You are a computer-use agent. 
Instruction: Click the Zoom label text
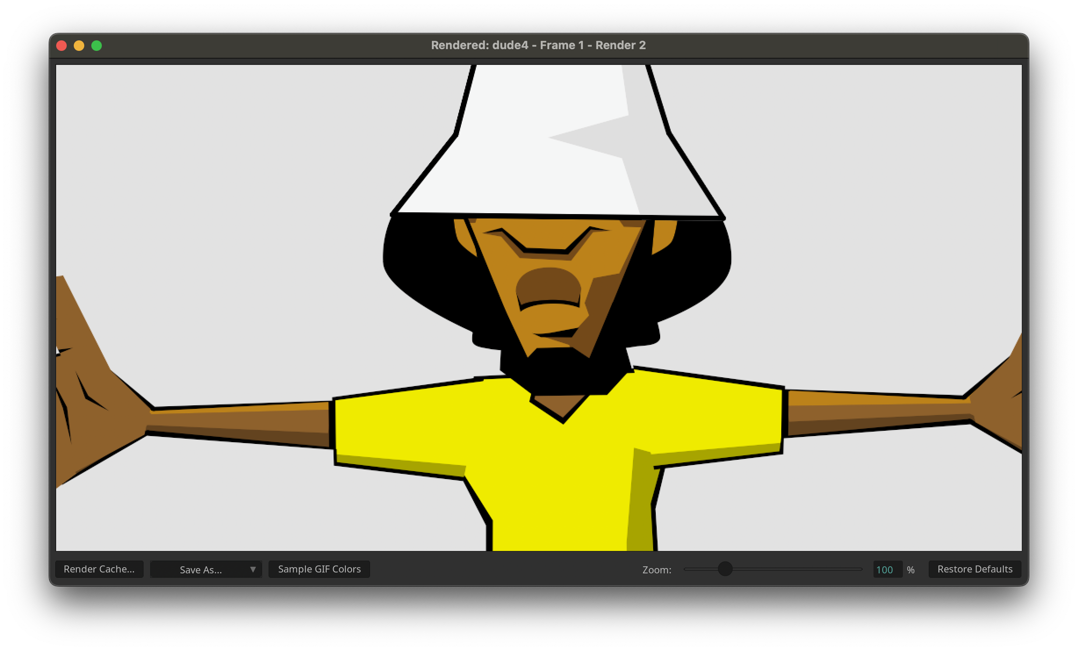tap(657, 570)
